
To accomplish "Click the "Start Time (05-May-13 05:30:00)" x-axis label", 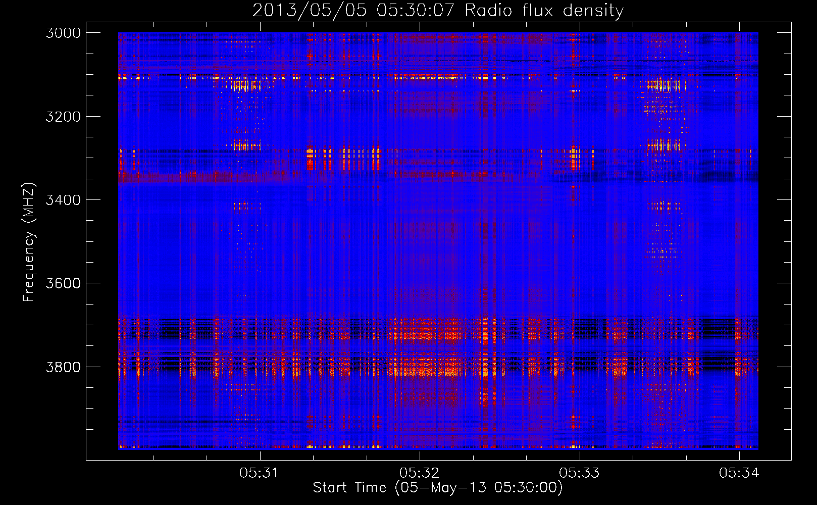I will pos(437,488).
